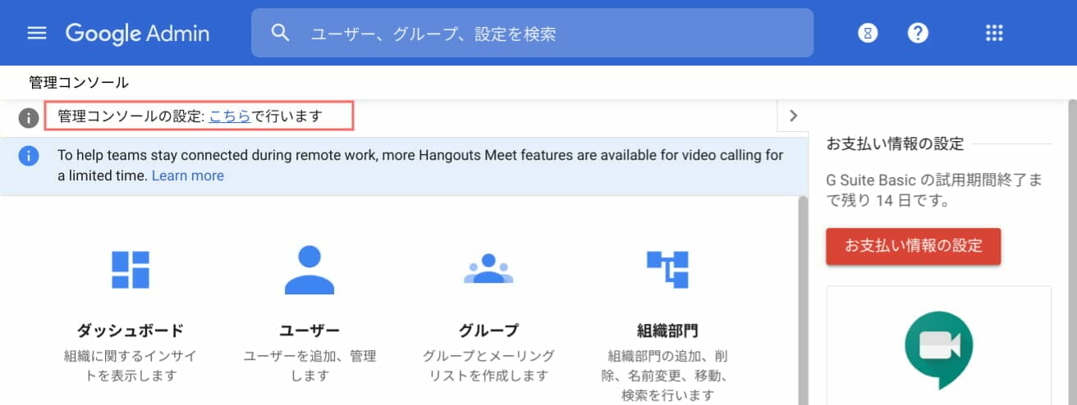This screenshot has height=405, width=1077.
Task: Click the main content vertical scrollbar
Action: 804,299
